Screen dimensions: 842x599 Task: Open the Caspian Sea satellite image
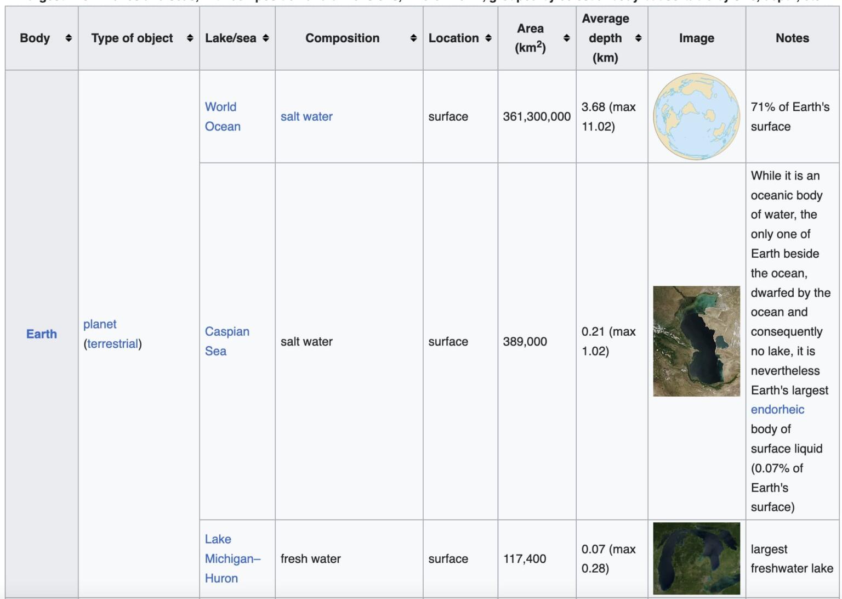697,341
